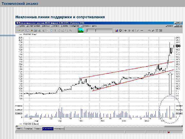Click the orange table icon in left toolbar
This screenshot has height=139, width=185.
(x=32, y=30)
